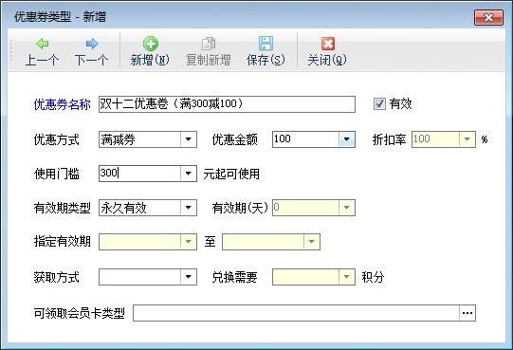Open member card type picker ellipsis button

(x=467, y=313)
